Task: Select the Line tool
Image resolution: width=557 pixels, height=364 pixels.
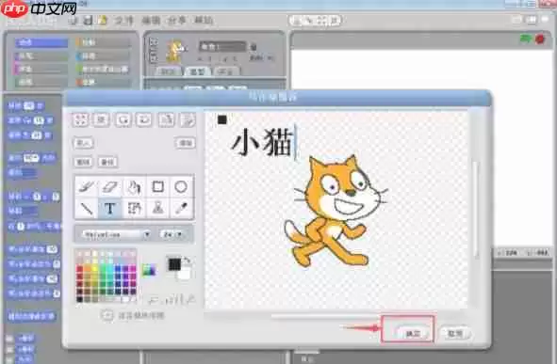Action: [87, 208]
